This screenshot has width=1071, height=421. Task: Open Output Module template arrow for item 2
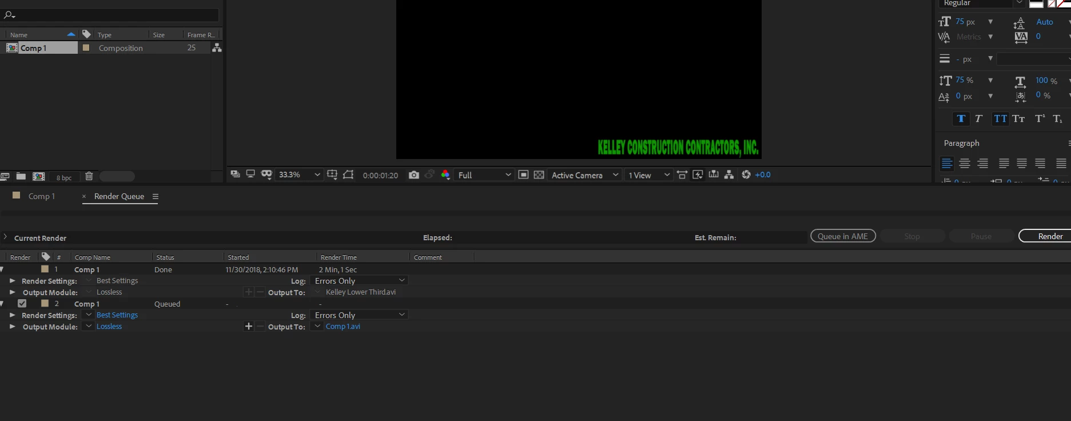88,326
